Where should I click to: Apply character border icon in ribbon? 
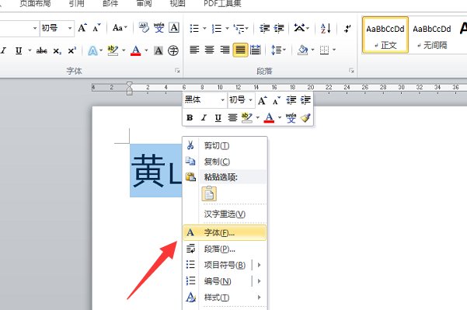pos(174,28)
